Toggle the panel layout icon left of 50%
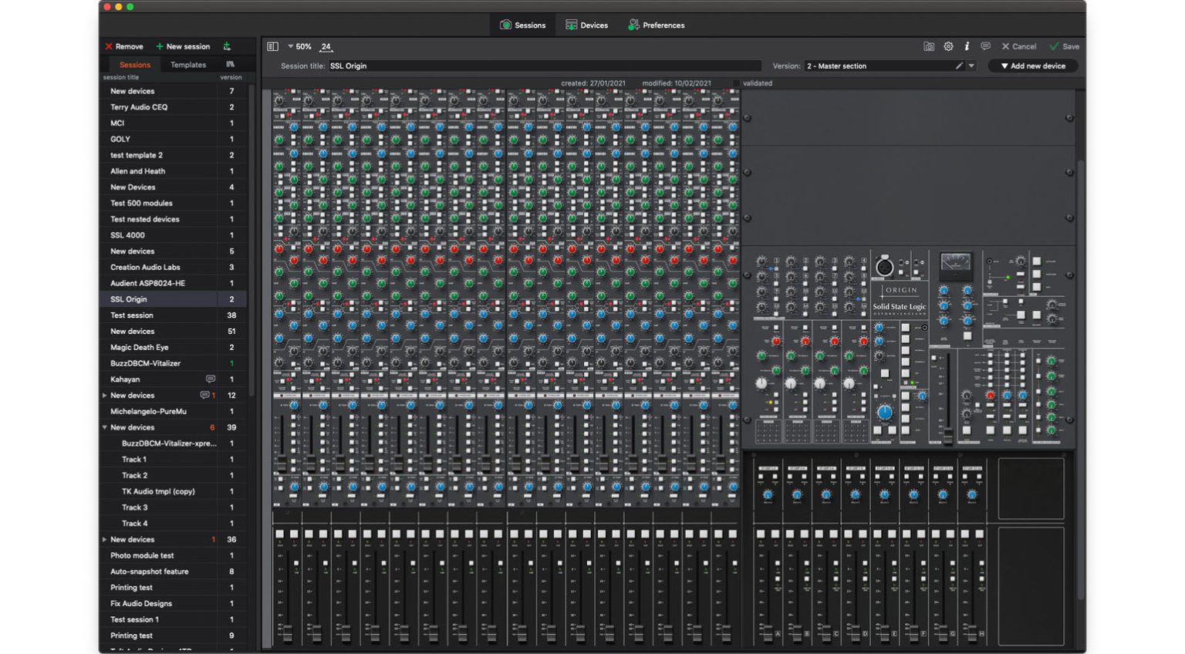 click(x=272, y=46)
